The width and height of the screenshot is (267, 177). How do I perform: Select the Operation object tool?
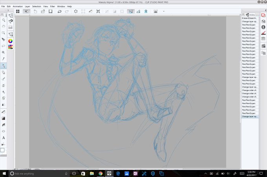pyautogui.click(x=4, y=33)
